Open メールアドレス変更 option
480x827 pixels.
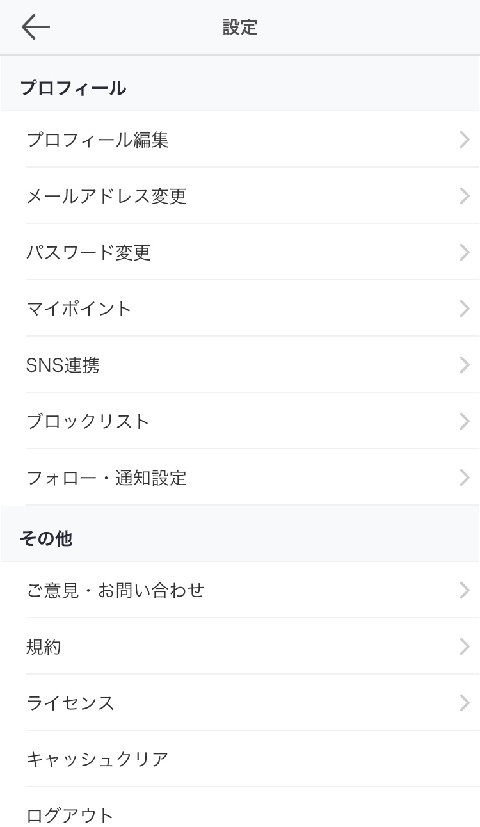pyautogui.click(x=107, y=196)
